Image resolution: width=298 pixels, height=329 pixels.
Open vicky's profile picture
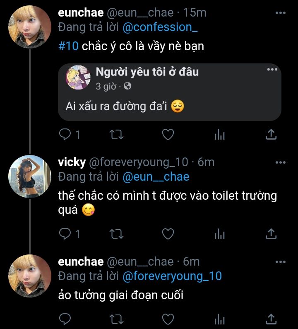pos(30,176)
